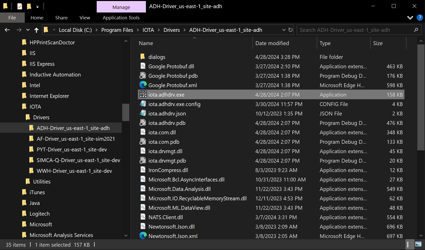
Task: Select AF-Driver_us-east-1_site-sim2021 tree folder
Action: (76, 139)
